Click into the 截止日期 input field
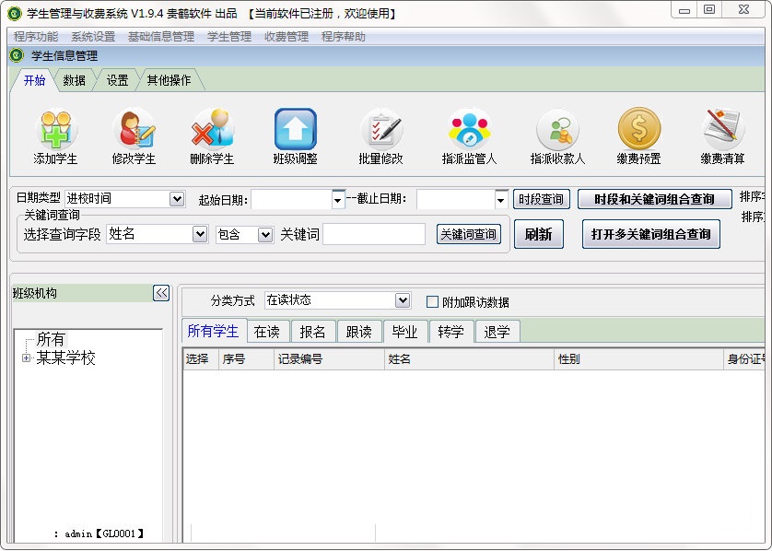This screenshot has height=551, width=772. (456, 200)
